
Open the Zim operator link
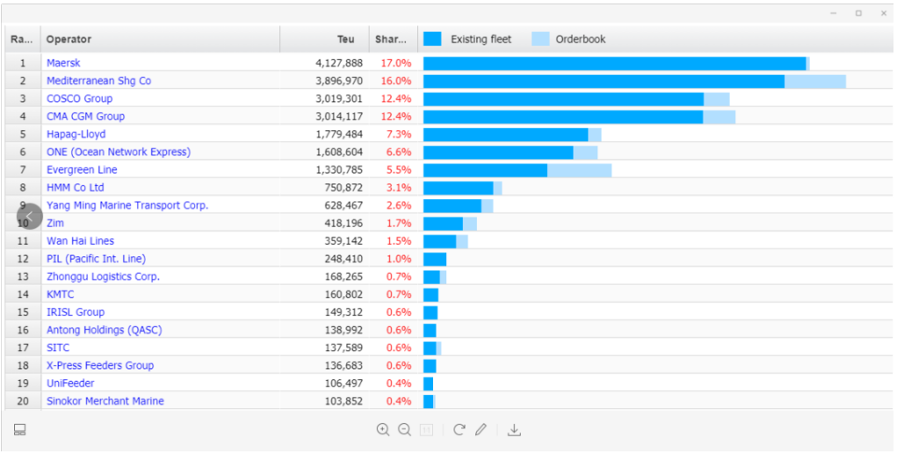(55, 223)
